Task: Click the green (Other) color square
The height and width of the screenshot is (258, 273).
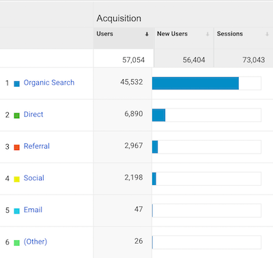Action: [17, 243]
